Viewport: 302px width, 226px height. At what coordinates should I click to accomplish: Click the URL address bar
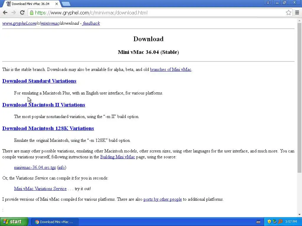point(160,13)
